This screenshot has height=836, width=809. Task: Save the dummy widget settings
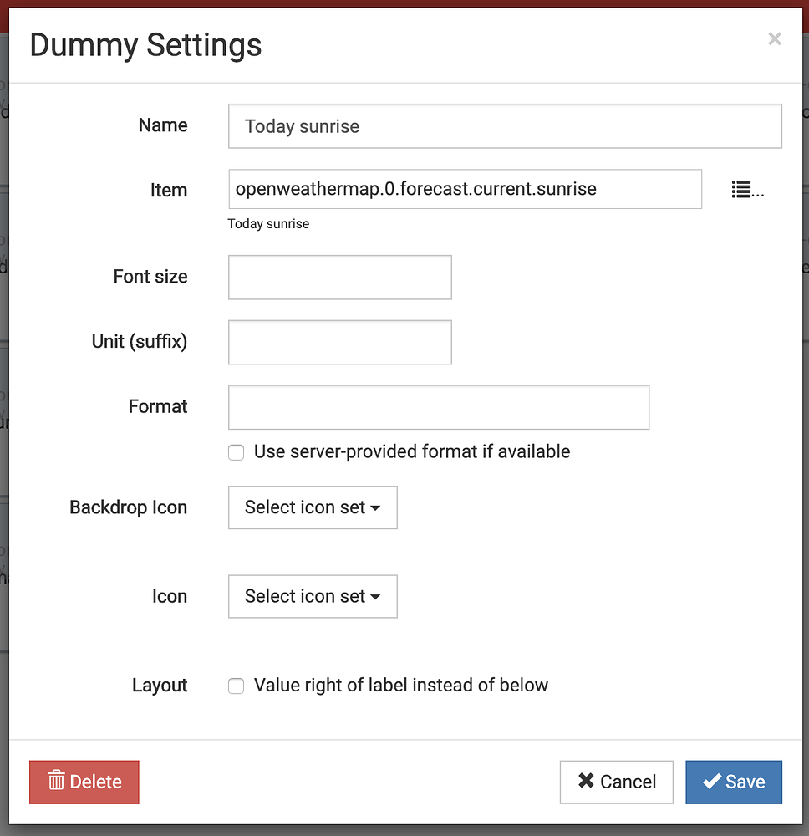(734, 782)
